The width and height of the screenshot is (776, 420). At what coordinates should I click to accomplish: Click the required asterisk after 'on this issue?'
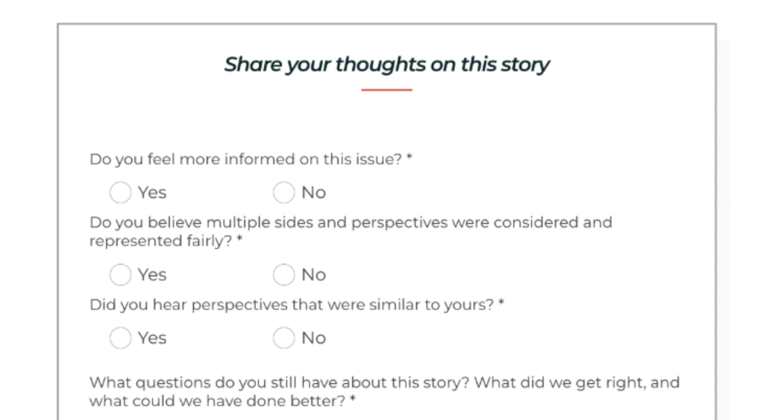410,158
